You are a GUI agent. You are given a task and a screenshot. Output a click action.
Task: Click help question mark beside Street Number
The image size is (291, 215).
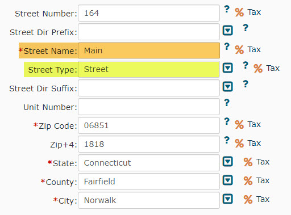point(227,9)
